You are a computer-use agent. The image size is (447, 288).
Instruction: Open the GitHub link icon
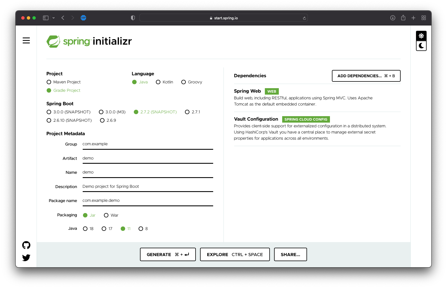pos(26,245)
